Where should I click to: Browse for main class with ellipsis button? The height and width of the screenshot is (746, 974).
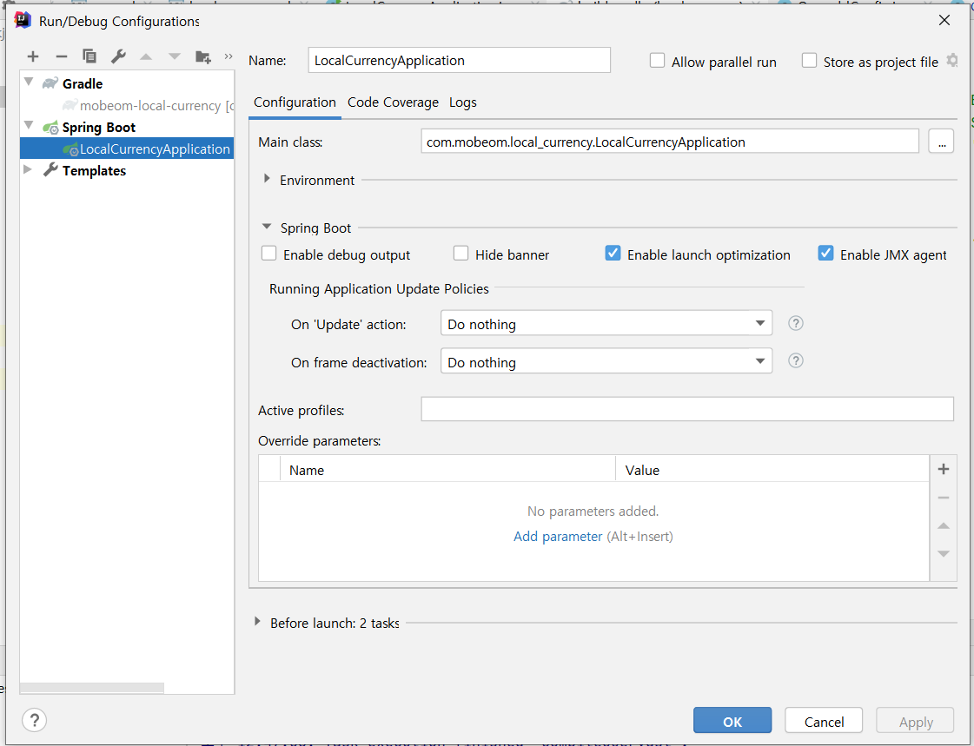point(941,142)
